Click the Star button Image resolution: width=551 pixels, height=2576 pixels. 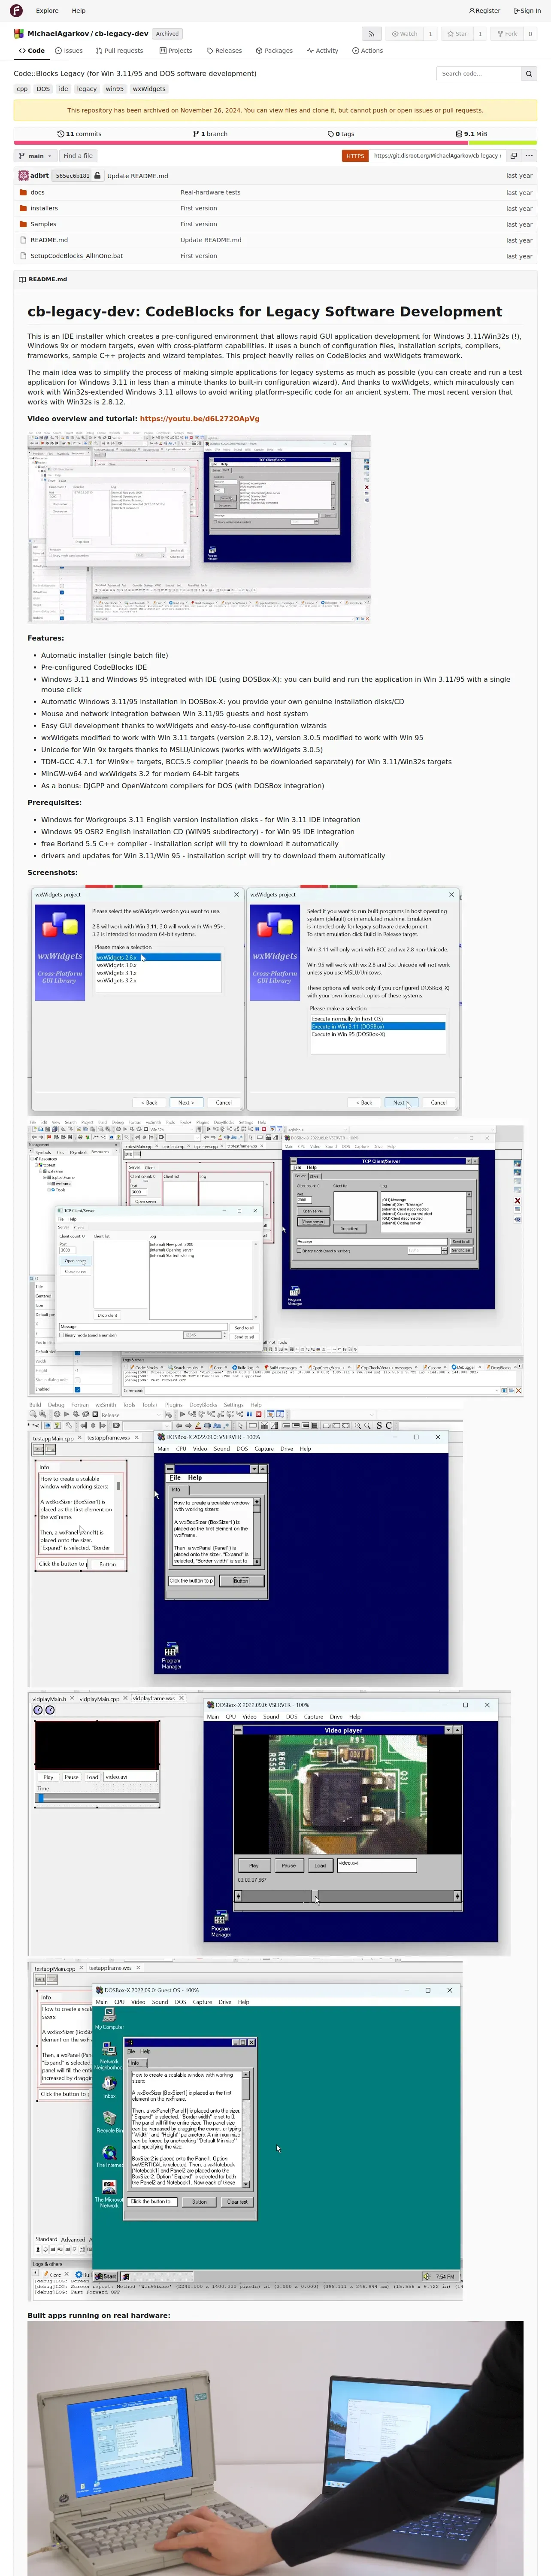tap(457, 34)
